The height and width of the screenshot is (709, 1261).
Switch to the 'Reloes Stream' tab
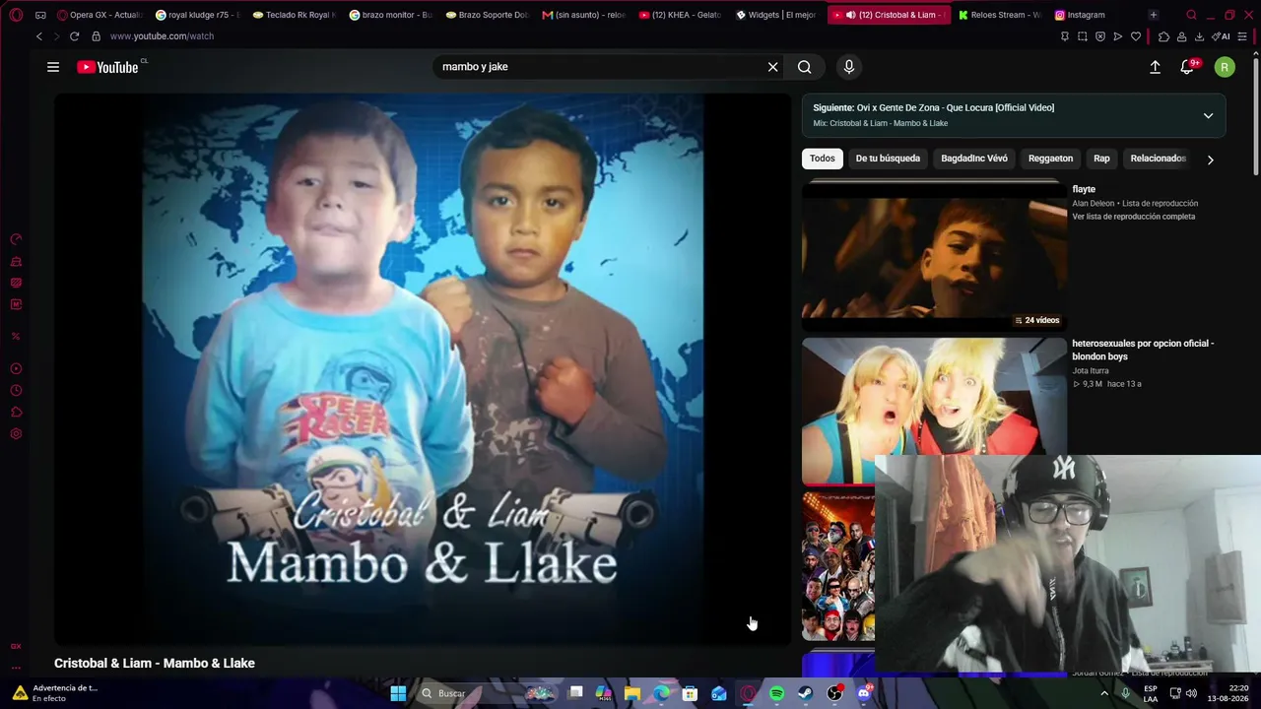point(999,15)
